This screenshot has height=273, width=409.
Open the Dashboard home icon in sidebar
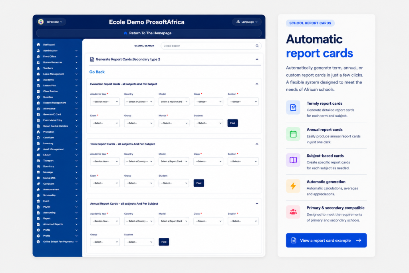(38, 45)
